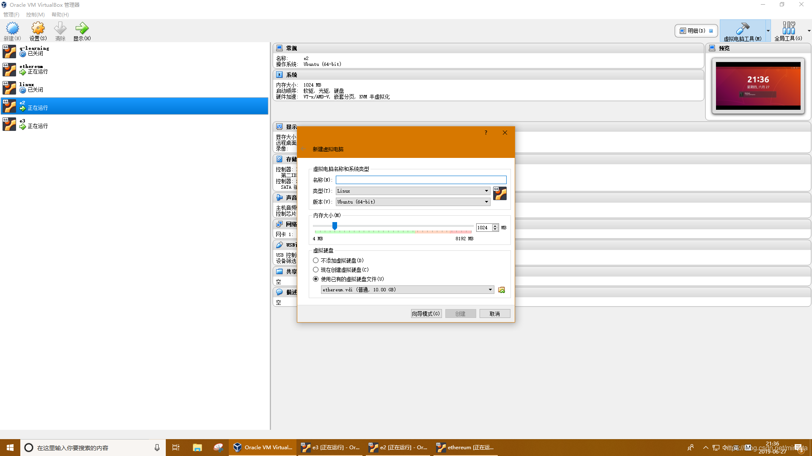Browse for virtual disk file folder icon
812x456 pixels.
click(x=502, y=290)
